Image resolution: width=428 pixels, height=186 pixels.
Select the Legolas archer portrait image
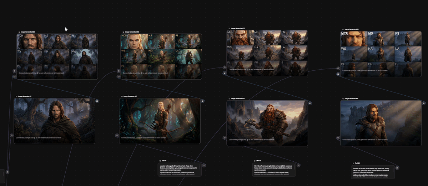point(160,121)
